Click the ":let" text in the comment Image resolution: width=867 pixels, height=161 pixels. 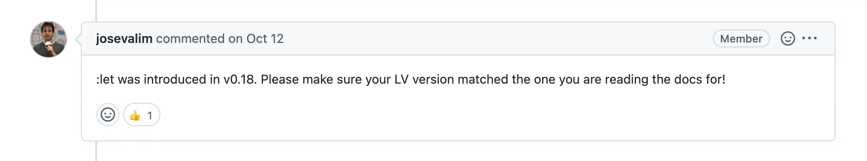point(106,80)
